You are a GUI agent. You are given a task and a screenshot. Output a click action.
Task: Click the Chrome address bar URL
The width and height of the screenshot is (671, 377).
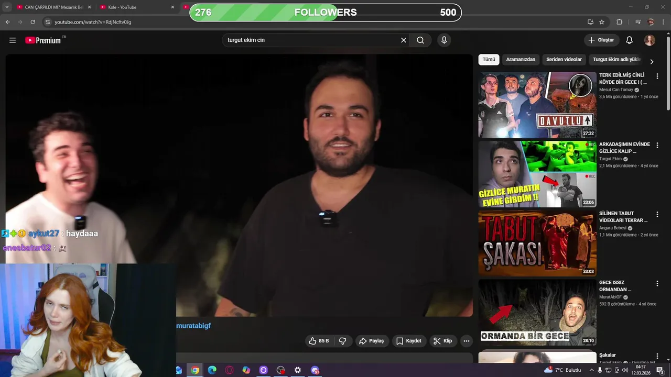coord(93,22)
